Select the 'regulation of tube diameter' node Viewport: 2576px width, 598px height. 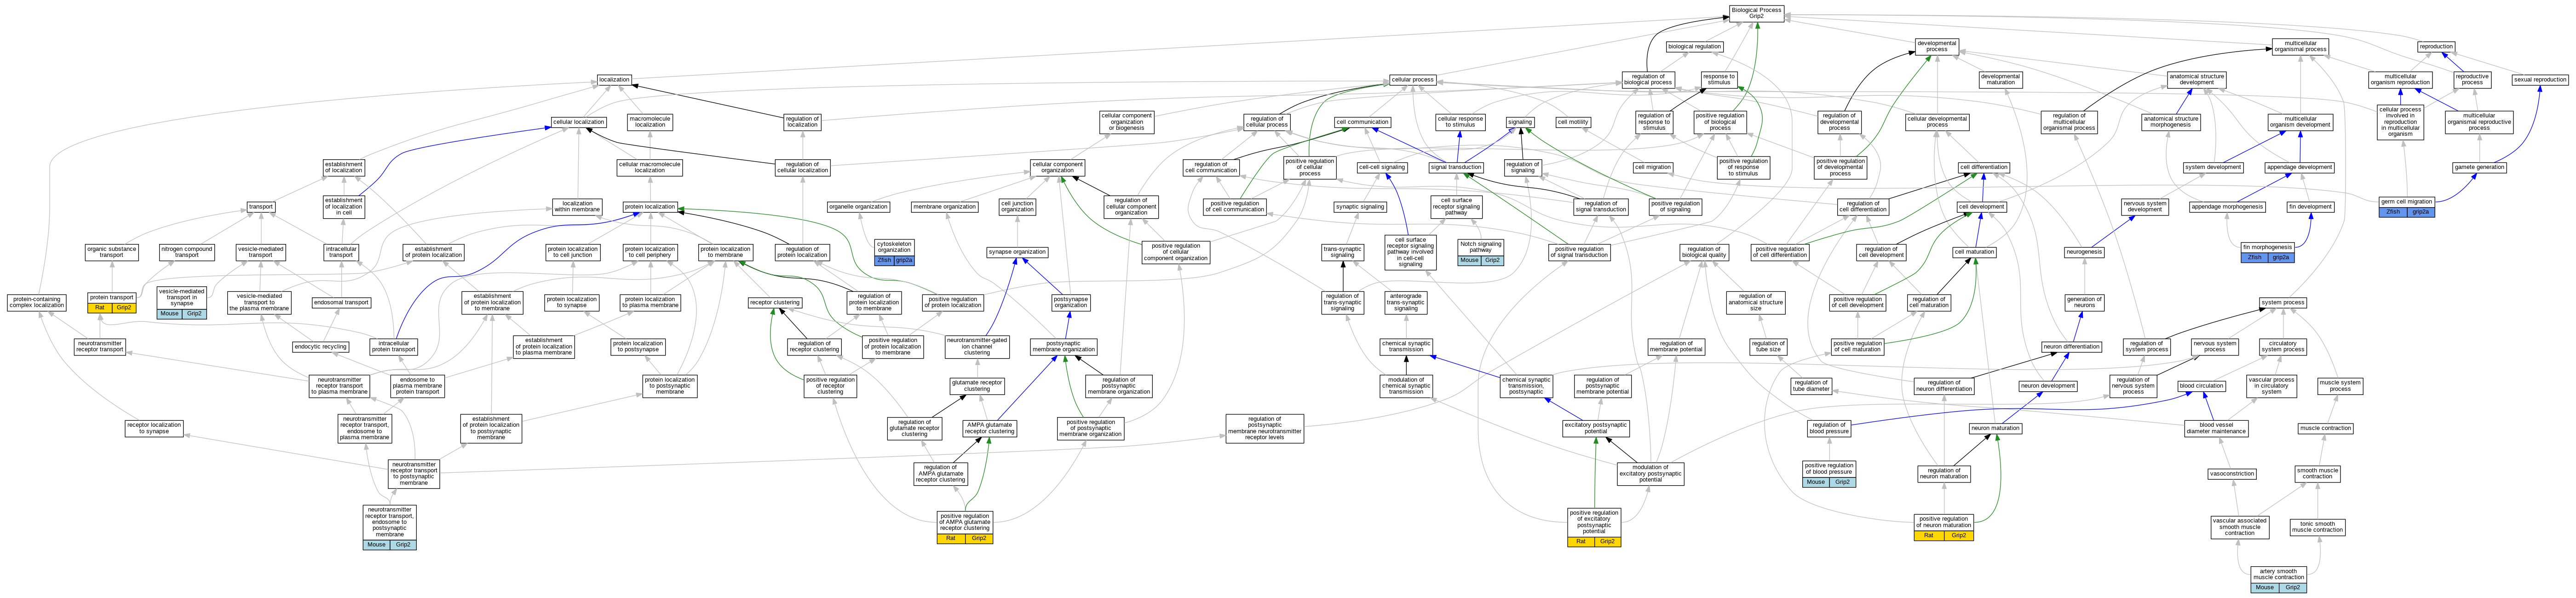(1811, 385)
